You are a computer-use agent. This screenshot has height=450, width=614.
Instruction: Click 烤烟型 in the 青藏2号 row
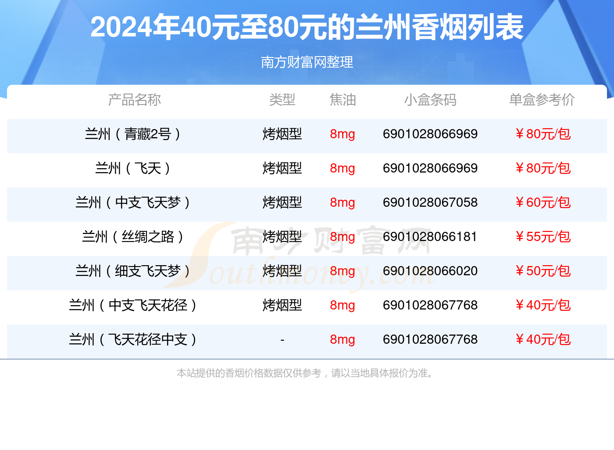[x=282, y=134]
